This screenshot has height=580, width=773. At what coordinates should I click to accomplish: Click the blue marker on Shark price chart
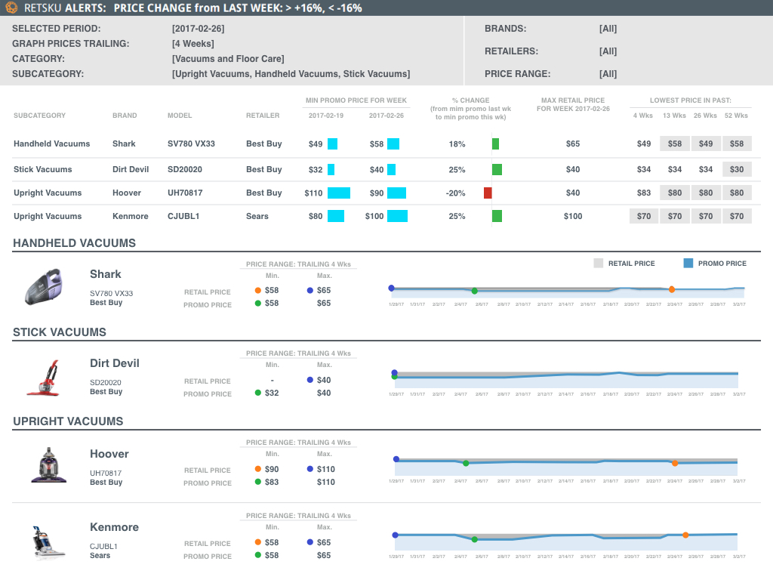pyautogui.click(x=392, y=288)
